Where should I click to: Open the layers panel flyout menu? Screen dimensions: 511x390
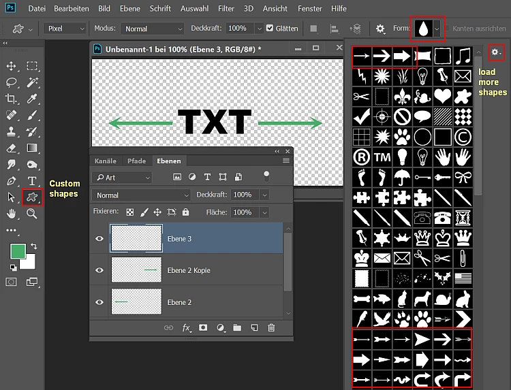coord(285,160)
